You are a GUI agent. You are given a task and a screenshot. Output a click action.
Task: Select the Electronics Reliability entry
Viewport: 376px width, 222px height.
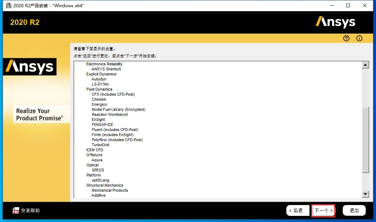point(104,64)
